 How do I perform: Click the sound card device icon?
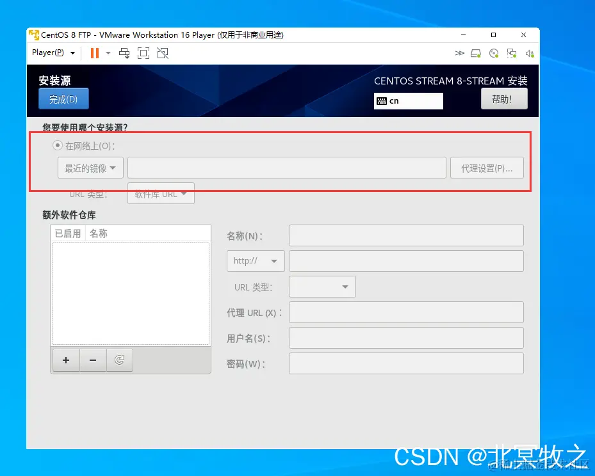point(530,54)
